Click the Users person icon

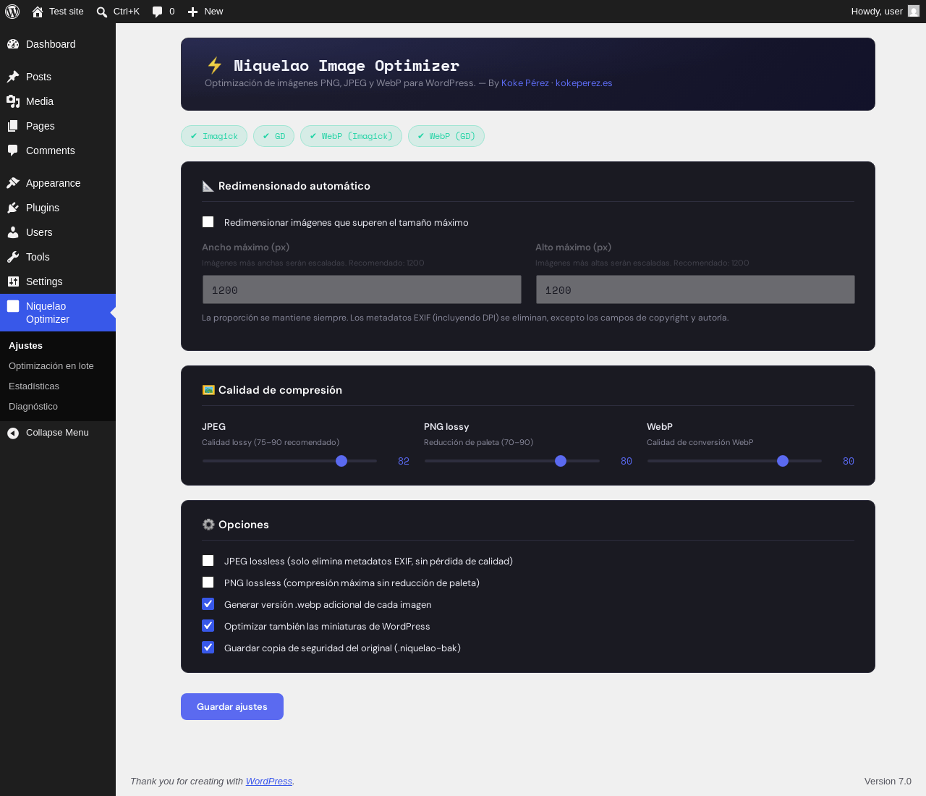click(x=13, y=232)
